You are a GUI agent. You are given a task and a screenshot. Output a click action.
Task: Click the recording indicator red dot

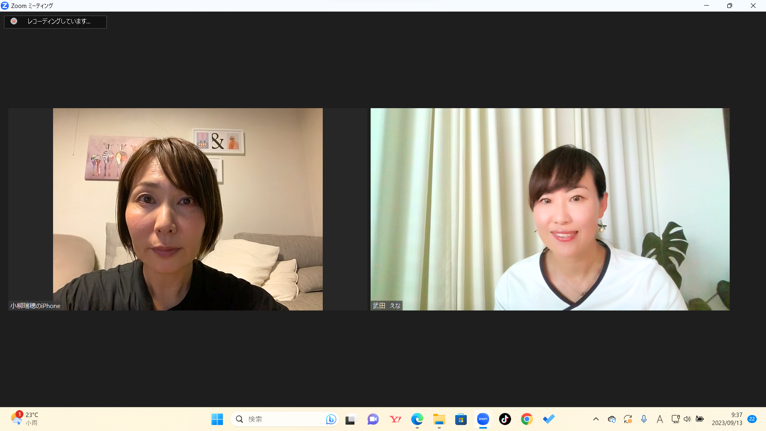14,21
